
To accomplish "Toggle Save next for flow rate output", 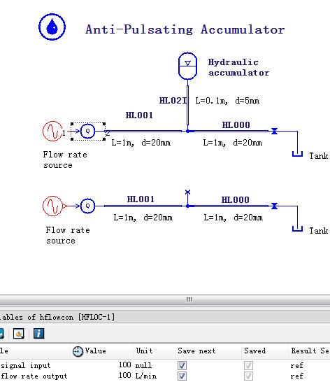I will [182, 376].
